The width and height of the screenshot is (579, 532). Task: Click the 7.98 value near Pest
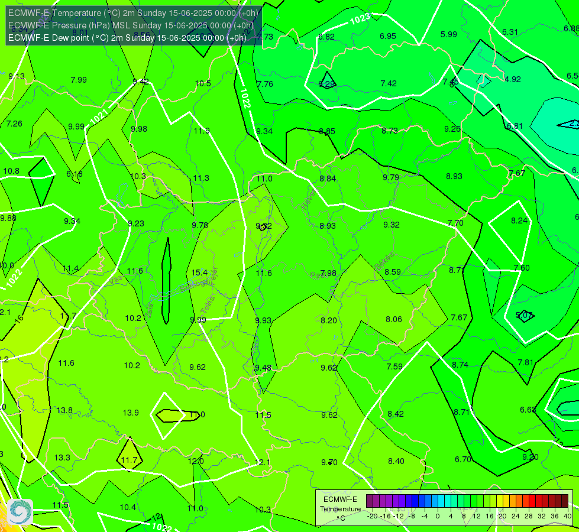click(x=328, y=273)
